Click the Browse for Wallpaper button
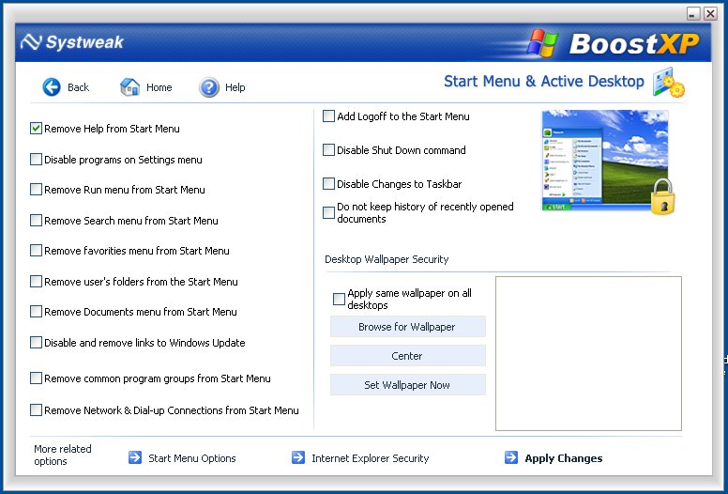Viewport: 728px width, 494px height. click(408, 327)
